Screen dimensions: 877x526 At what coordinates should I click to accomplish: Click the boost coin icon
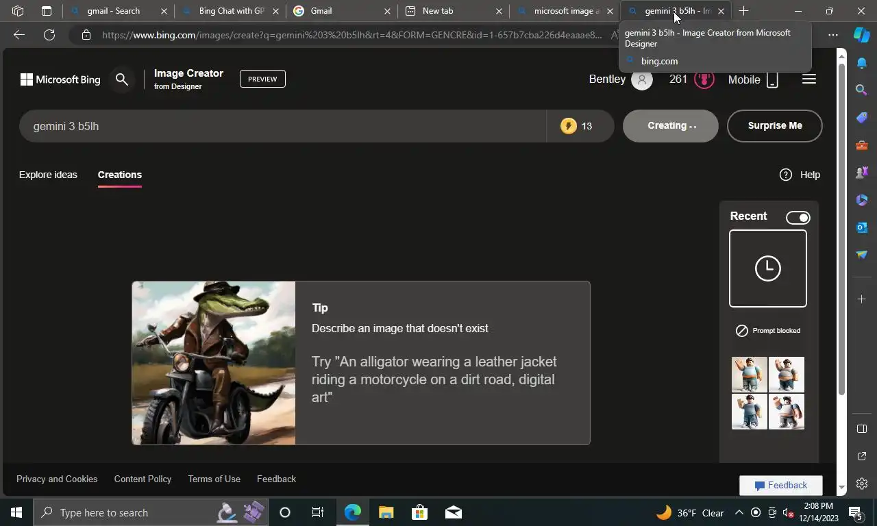click(x=568, y=126)
